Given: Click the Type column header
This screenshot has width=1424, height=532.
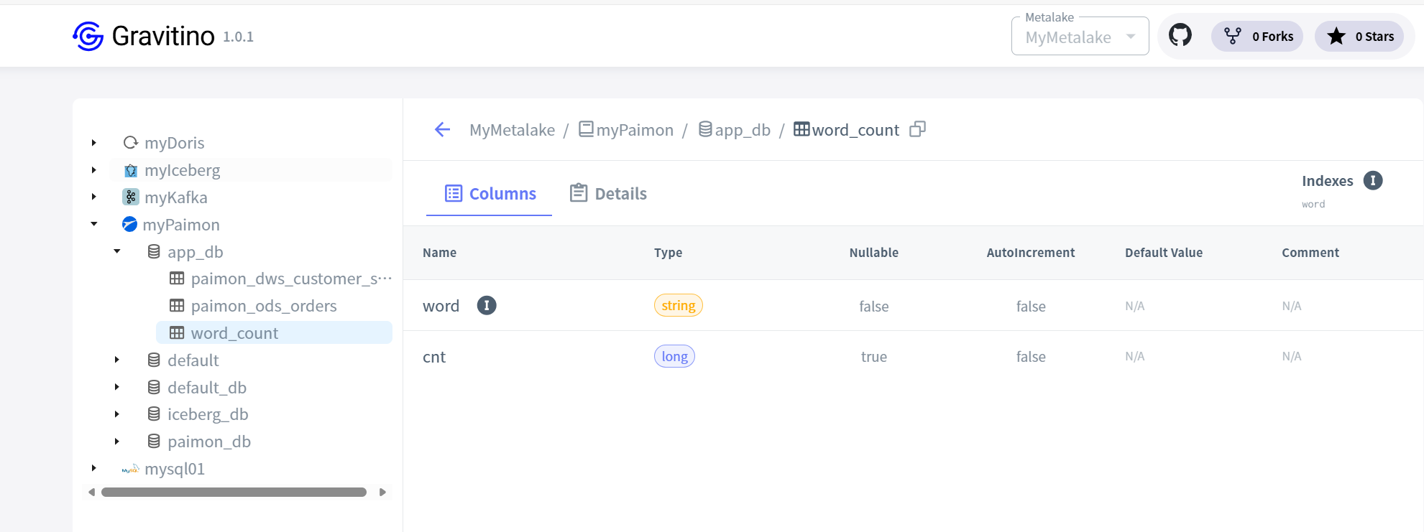Looking at the screenshot, I should [668, 253].
